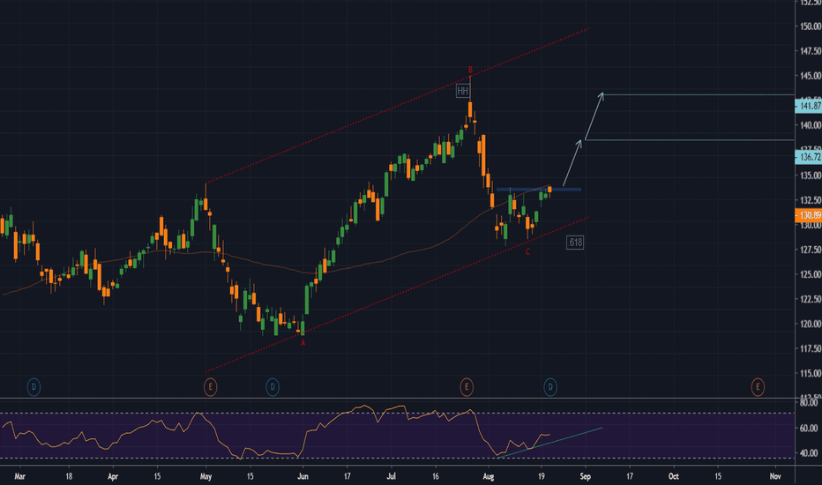Image resolution: width=822 pixels, height=485 pixels.
Task: Select the lower red dotted channel line
Action: tap(398, 295)
